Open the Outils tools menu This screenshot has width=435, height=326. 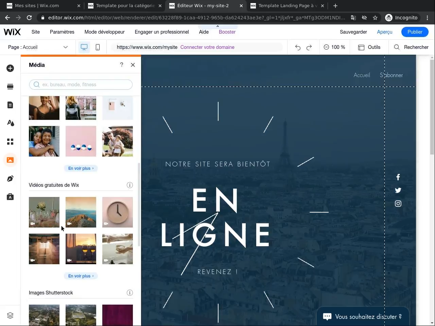coord(369,47)
